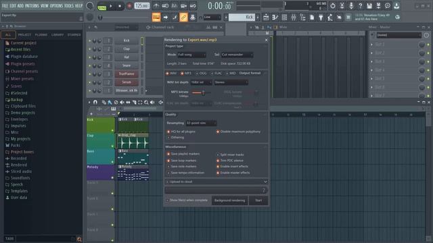
Task: Select the mute tool in playlist toolbar
Action: click(x=122, y=102)
